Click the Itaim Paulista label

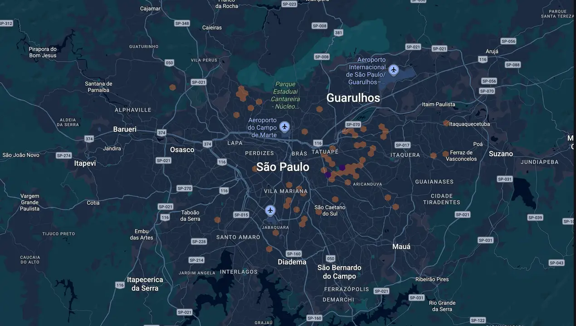(x=439, y=104)
